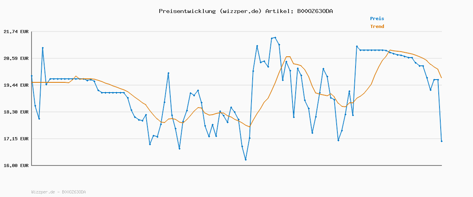Click the first blue data point at left edge

click(x=32, y=76)
